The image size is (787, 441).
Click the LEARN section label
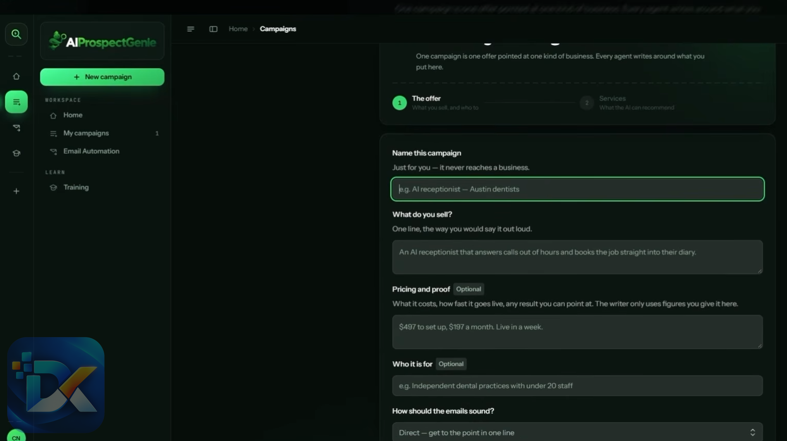point(55,172)
